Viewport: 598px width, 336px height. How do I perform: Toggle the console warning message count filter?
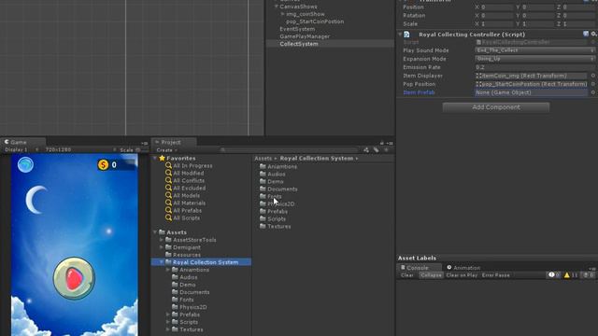pyautogui.click(x=571, y=275)
